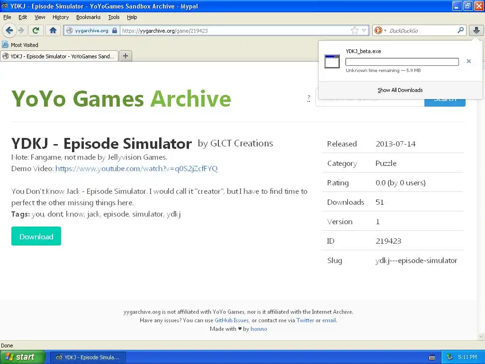The height and width of the screenshot is (364, 485).
Task: Click the Most Visited bookmarks icon
Action: coord(5,45)
